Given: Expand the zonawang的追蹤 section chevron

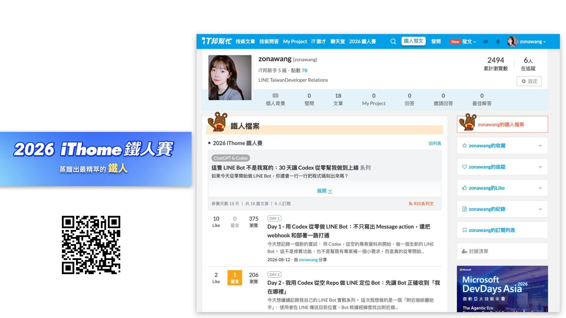Looking at the screenshot, I should click(540, 167).
